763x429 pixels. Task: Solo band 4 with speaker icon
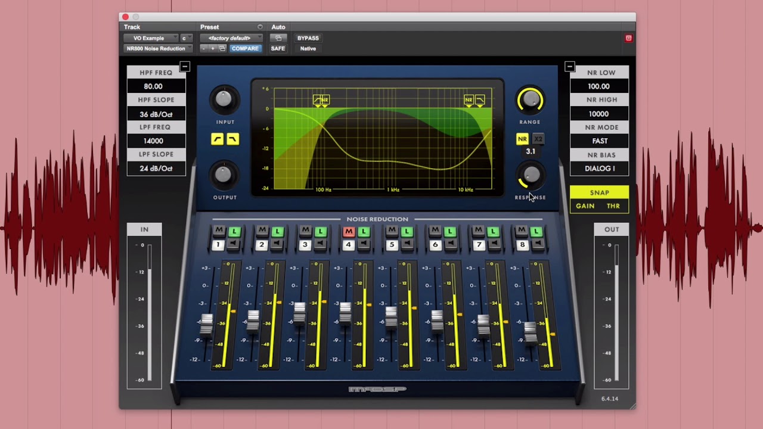click(x=364, y=244)
